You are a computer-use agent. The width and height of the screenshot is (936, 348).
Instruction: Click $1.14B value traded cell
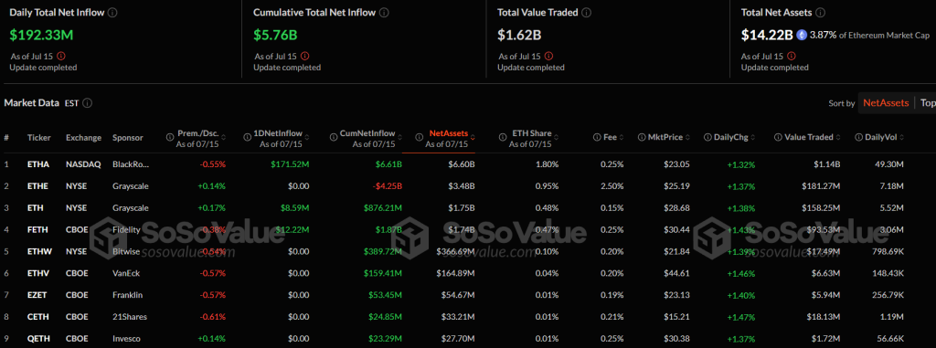[x=825, y=164]
